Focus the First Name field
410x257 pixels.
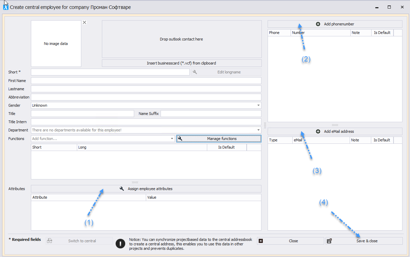click(146, 81)
